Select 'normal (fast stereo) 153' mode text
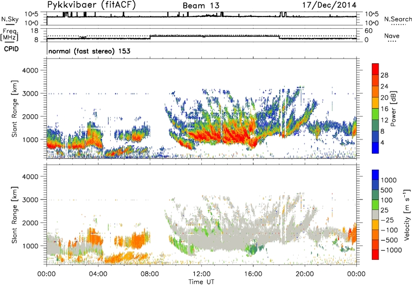The width and height of the screenshot is (412, 285). point(89,51)
